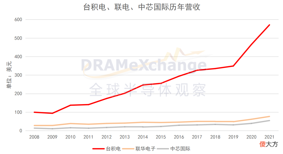Select x-axis year 2009
Viewport: 283px width, 154px height.
[x=52, y=137]
